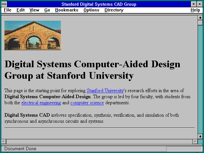This screenshot has height=153, width=204.
Task: Click the vertical scrollbar down arrow
Action: pos(200,136)
